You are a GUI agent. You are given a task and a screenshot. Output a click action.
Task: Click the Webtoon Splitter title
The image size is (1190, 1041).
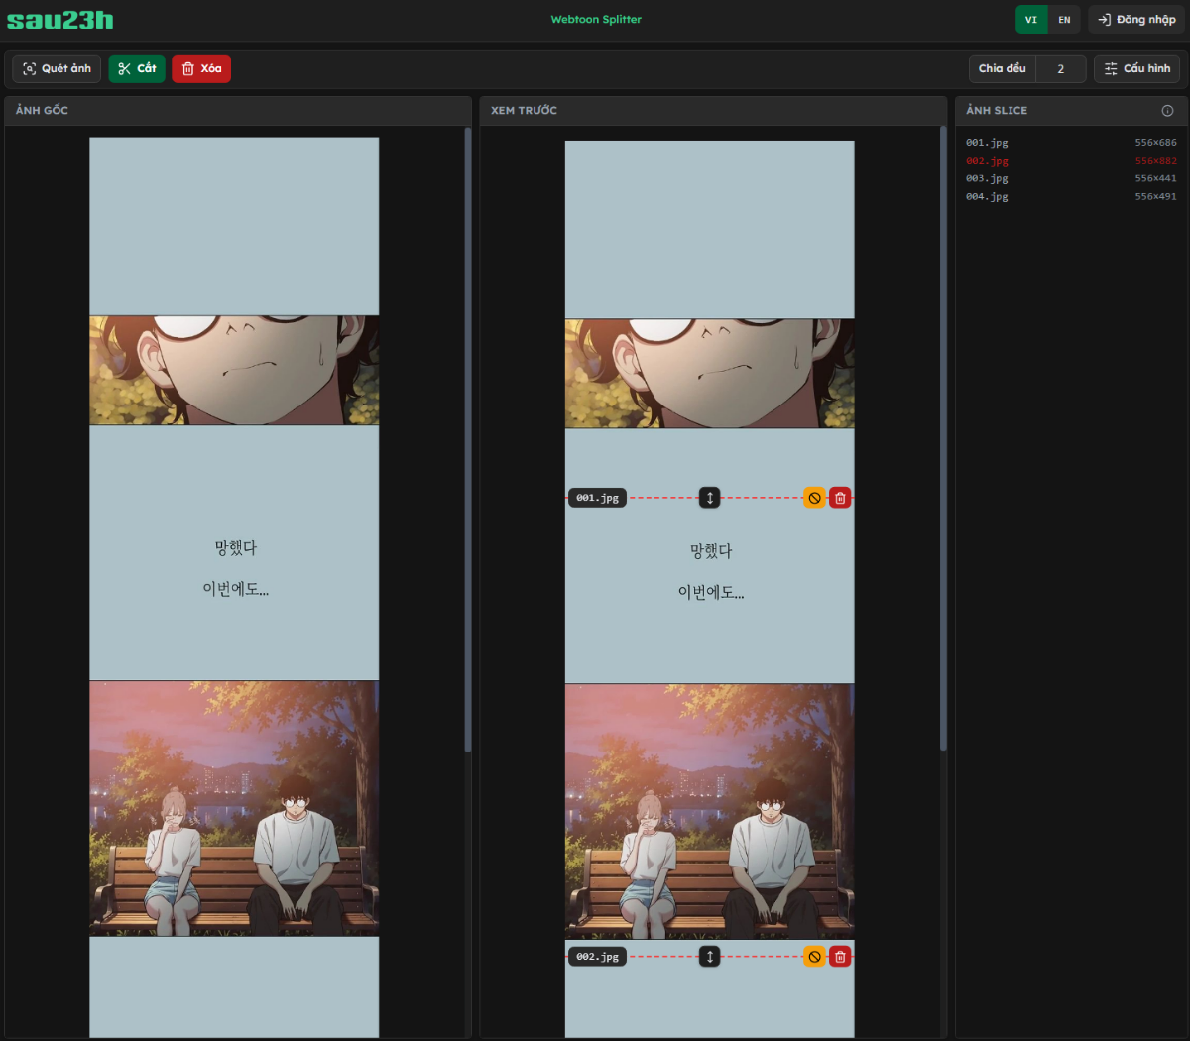click(596, 19)
